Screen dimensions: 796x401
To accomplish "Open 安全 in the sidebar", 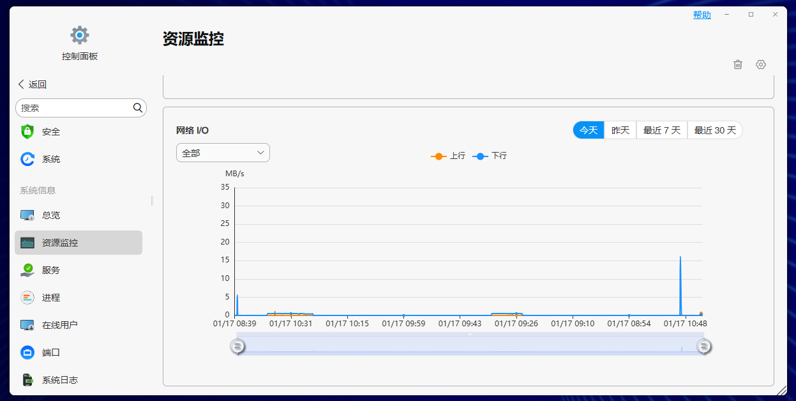I will (x=51, y=132).
